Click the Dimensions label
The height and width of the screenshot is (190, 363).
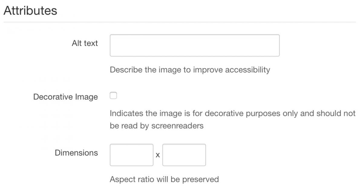[76, 153]
